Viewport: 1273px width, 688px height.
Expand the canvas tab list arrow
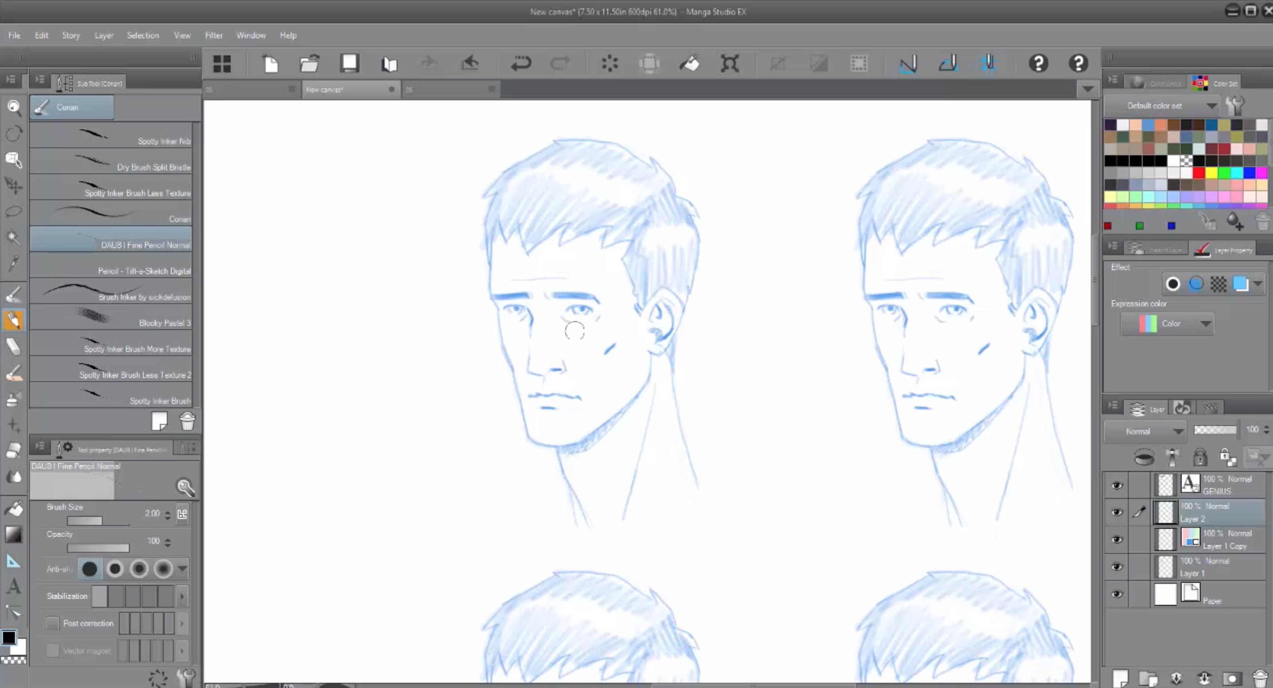tap(1087, 90)
